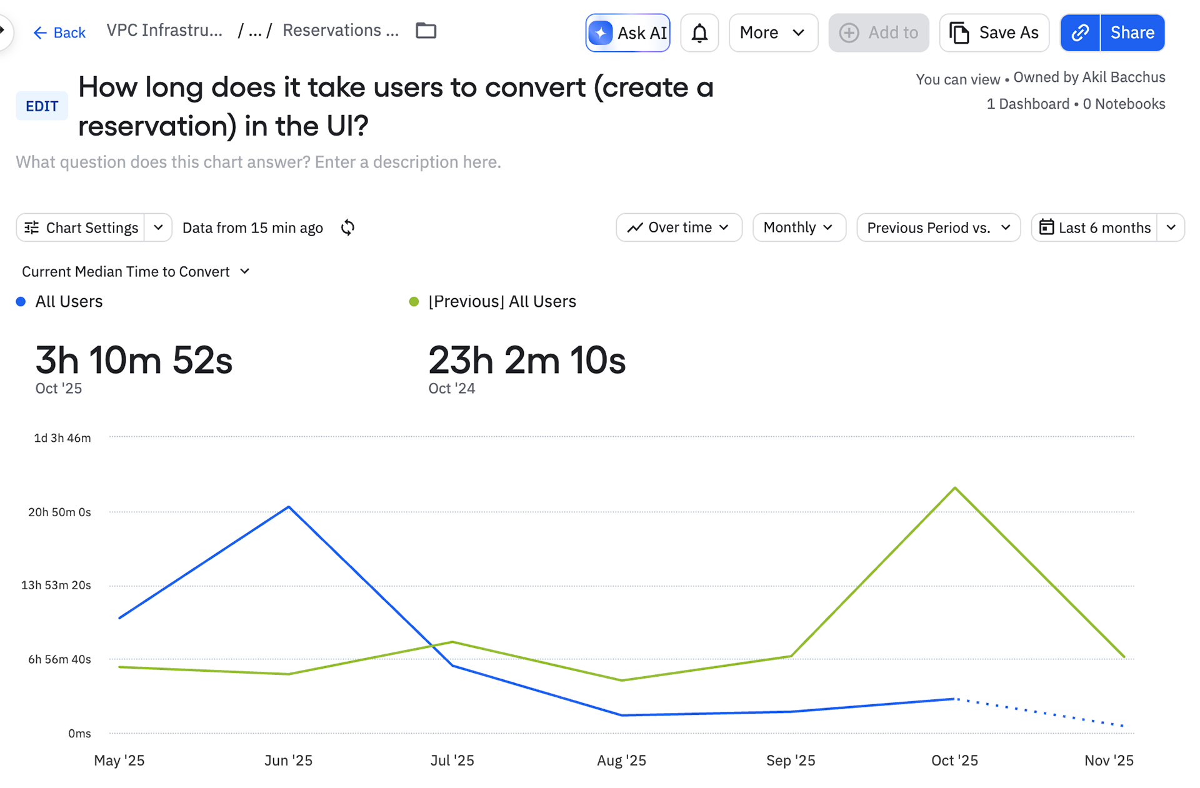The image size is (1200, 788).
Task: Click the Save As copy icon
Action: point(959,32)
